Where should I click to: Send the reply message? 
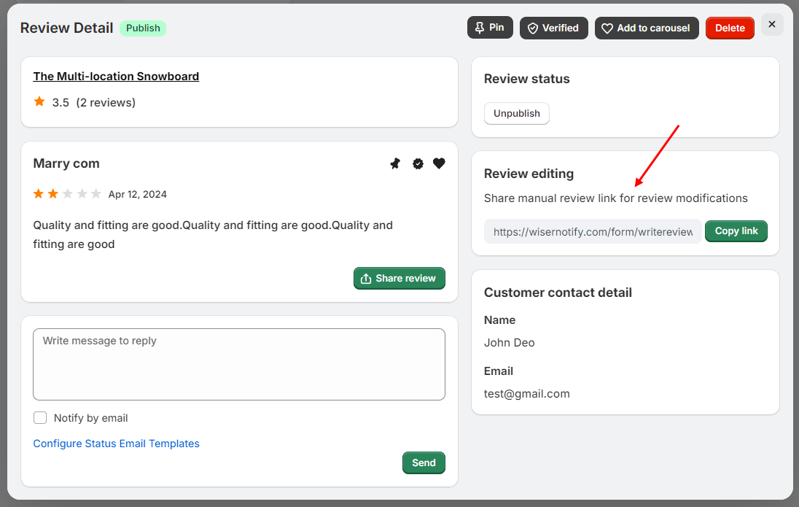click(x=424, y=463)
